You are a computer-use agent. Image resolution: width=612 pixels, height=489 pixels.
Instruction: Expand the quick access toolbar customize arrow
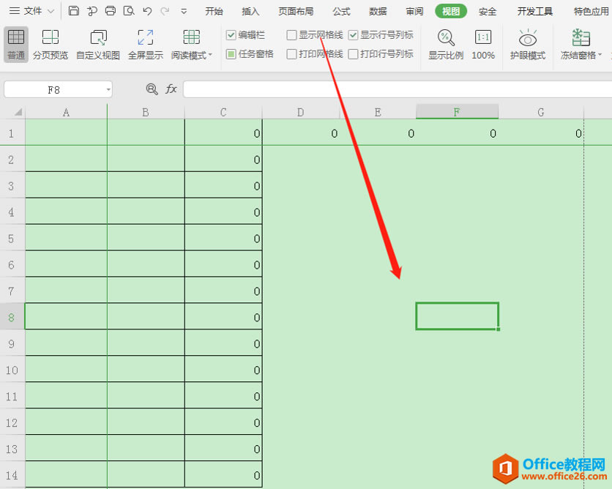coord(184,11)
